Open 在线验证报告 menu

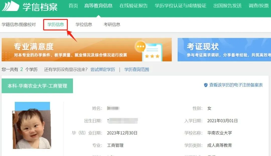(133, 6)
